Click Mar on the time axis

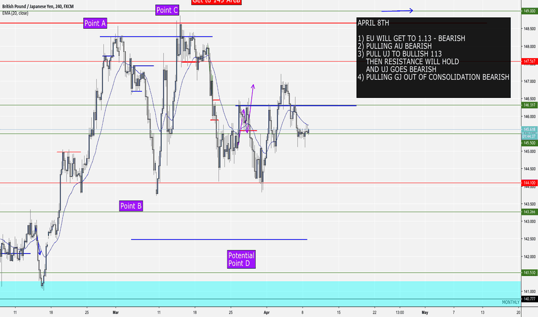[115, 312]
